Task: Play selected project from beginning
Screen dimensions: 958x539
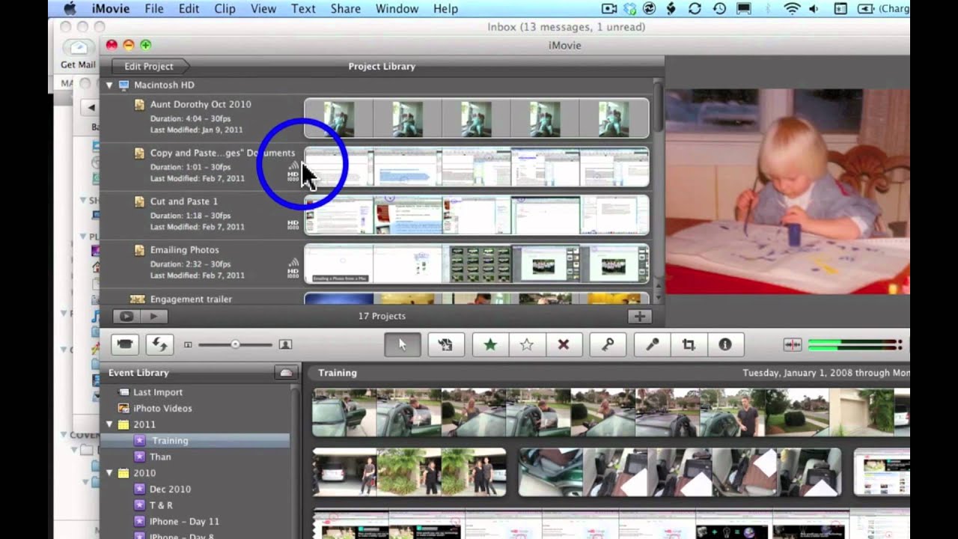Action: click(153, 316)
